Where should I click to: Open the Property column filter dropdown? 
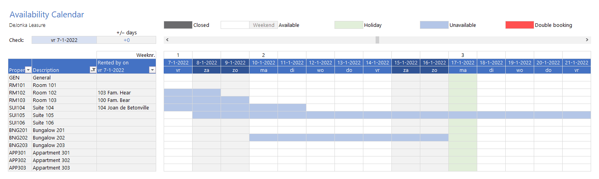[28, 70]
